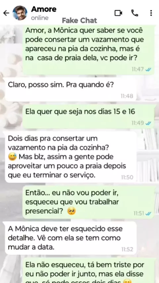Start a video call with Amore

pyautogui.click(x=118, y=13)
